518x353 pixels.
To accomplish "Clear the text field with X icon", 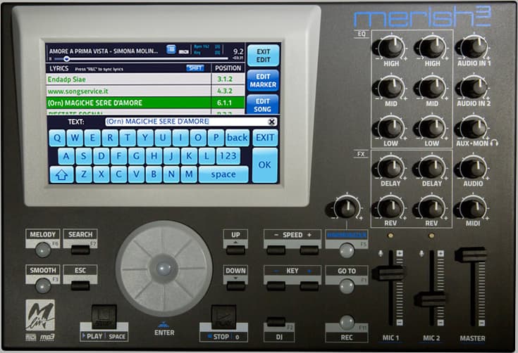I will pyautogui.click(x=272, y=122).
